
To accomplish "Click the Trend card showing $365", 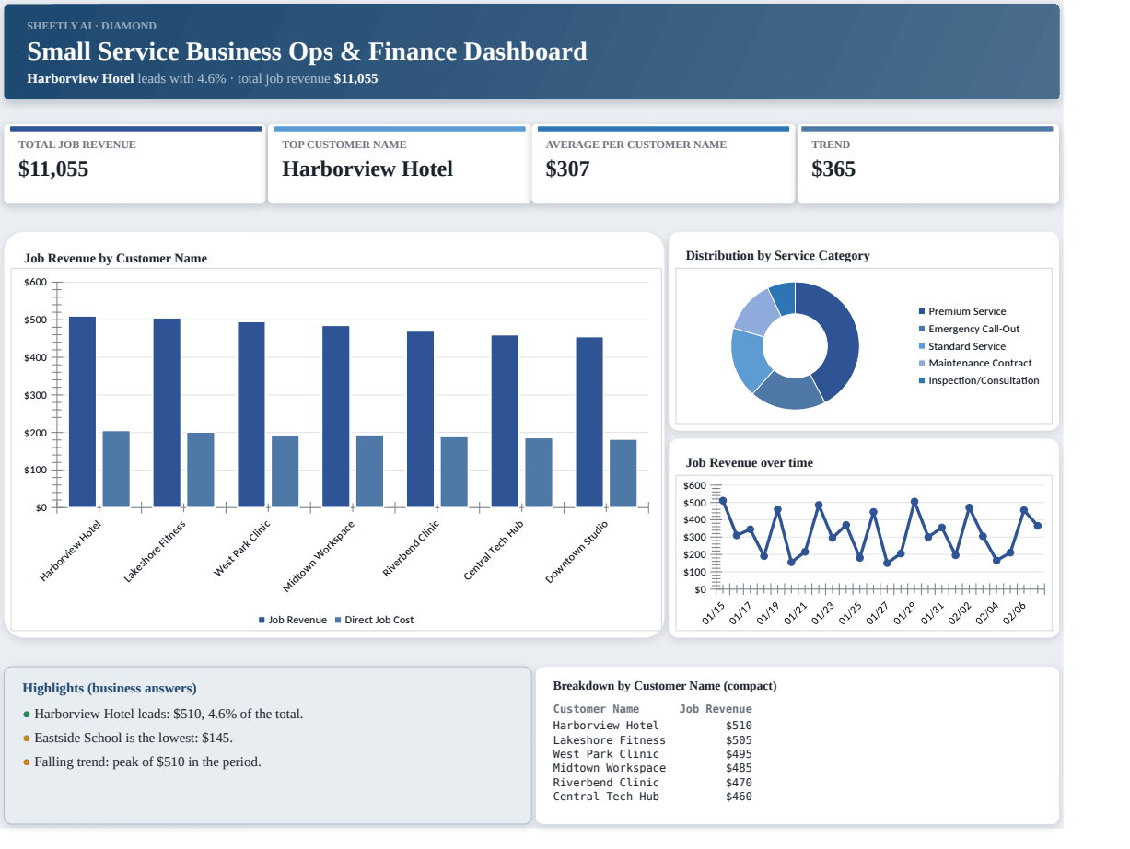I will pos(928,164).
